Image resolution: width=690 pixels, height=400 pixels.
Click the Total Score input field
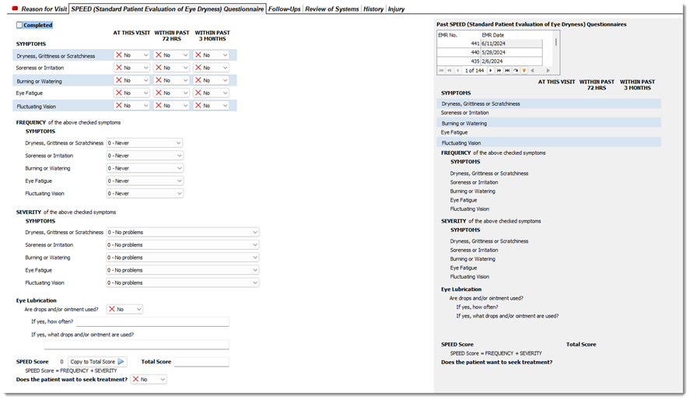(201, 362)
